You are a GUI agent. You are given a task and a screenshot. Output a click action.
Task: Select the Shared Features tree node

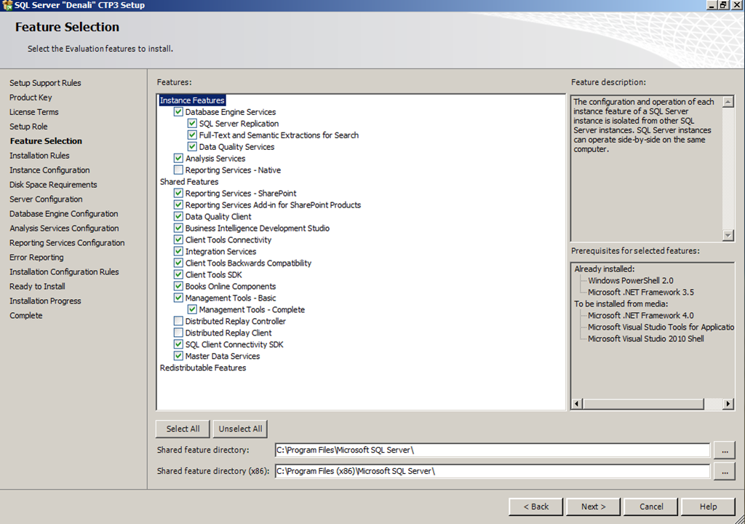(189, 182)
